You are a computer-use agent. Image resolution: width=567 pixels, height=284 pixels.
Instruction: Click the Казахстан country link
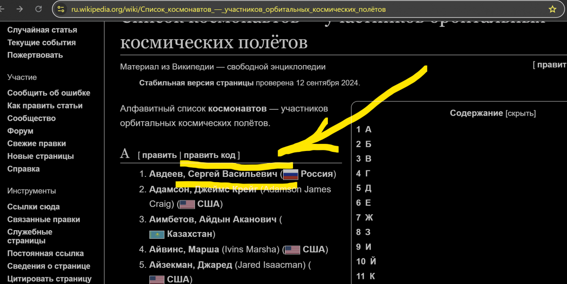click(x=189, y=234)
